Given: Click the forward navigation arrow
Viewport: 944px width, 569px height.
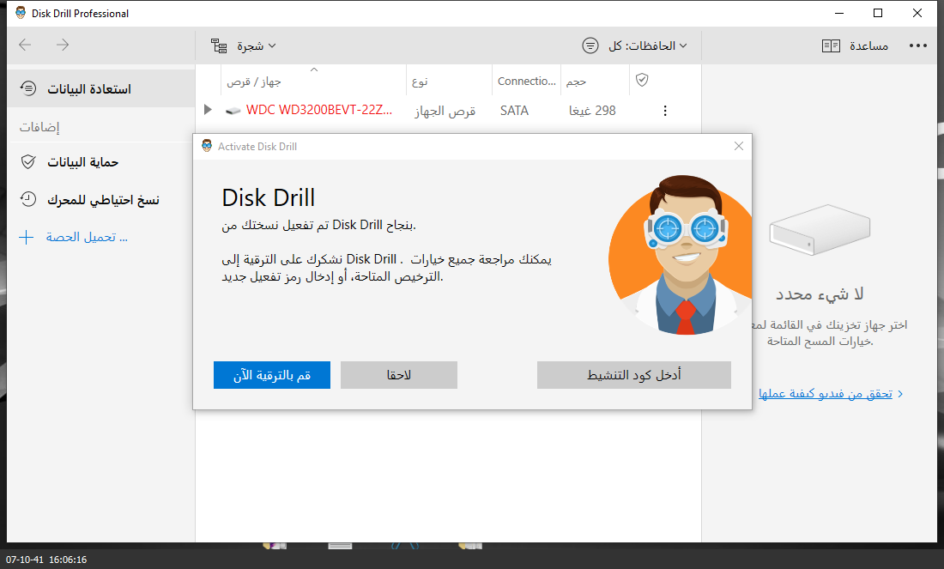Looking at the screenshot, I should (63, 45).
